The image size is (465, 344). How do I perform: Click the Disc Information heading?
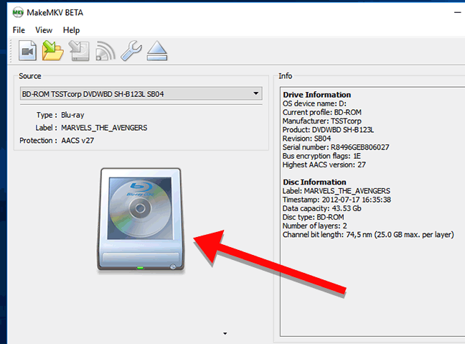(x=314, y=182)
